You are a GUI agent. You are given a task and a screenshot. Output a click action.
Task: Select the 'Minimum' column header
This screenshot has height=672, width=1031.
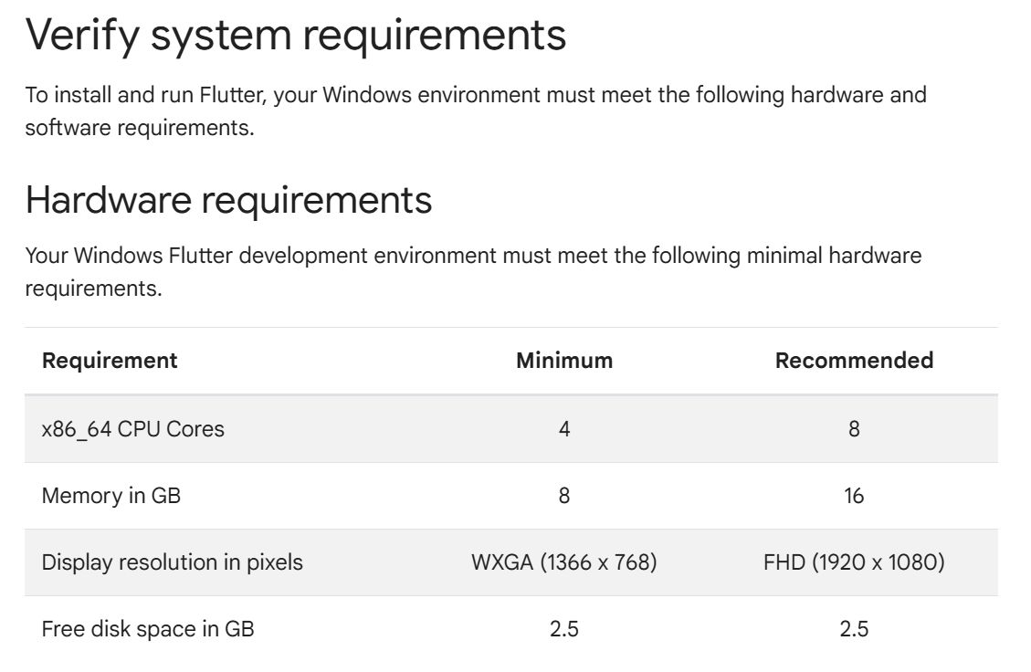564,361
